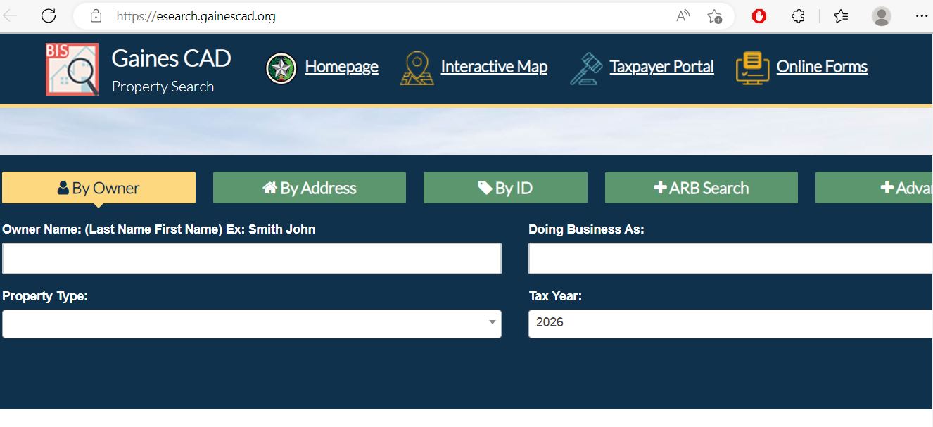The image size is (933, 427).
Task: Reload the page with the refresh icon
Action: [48, 15]
